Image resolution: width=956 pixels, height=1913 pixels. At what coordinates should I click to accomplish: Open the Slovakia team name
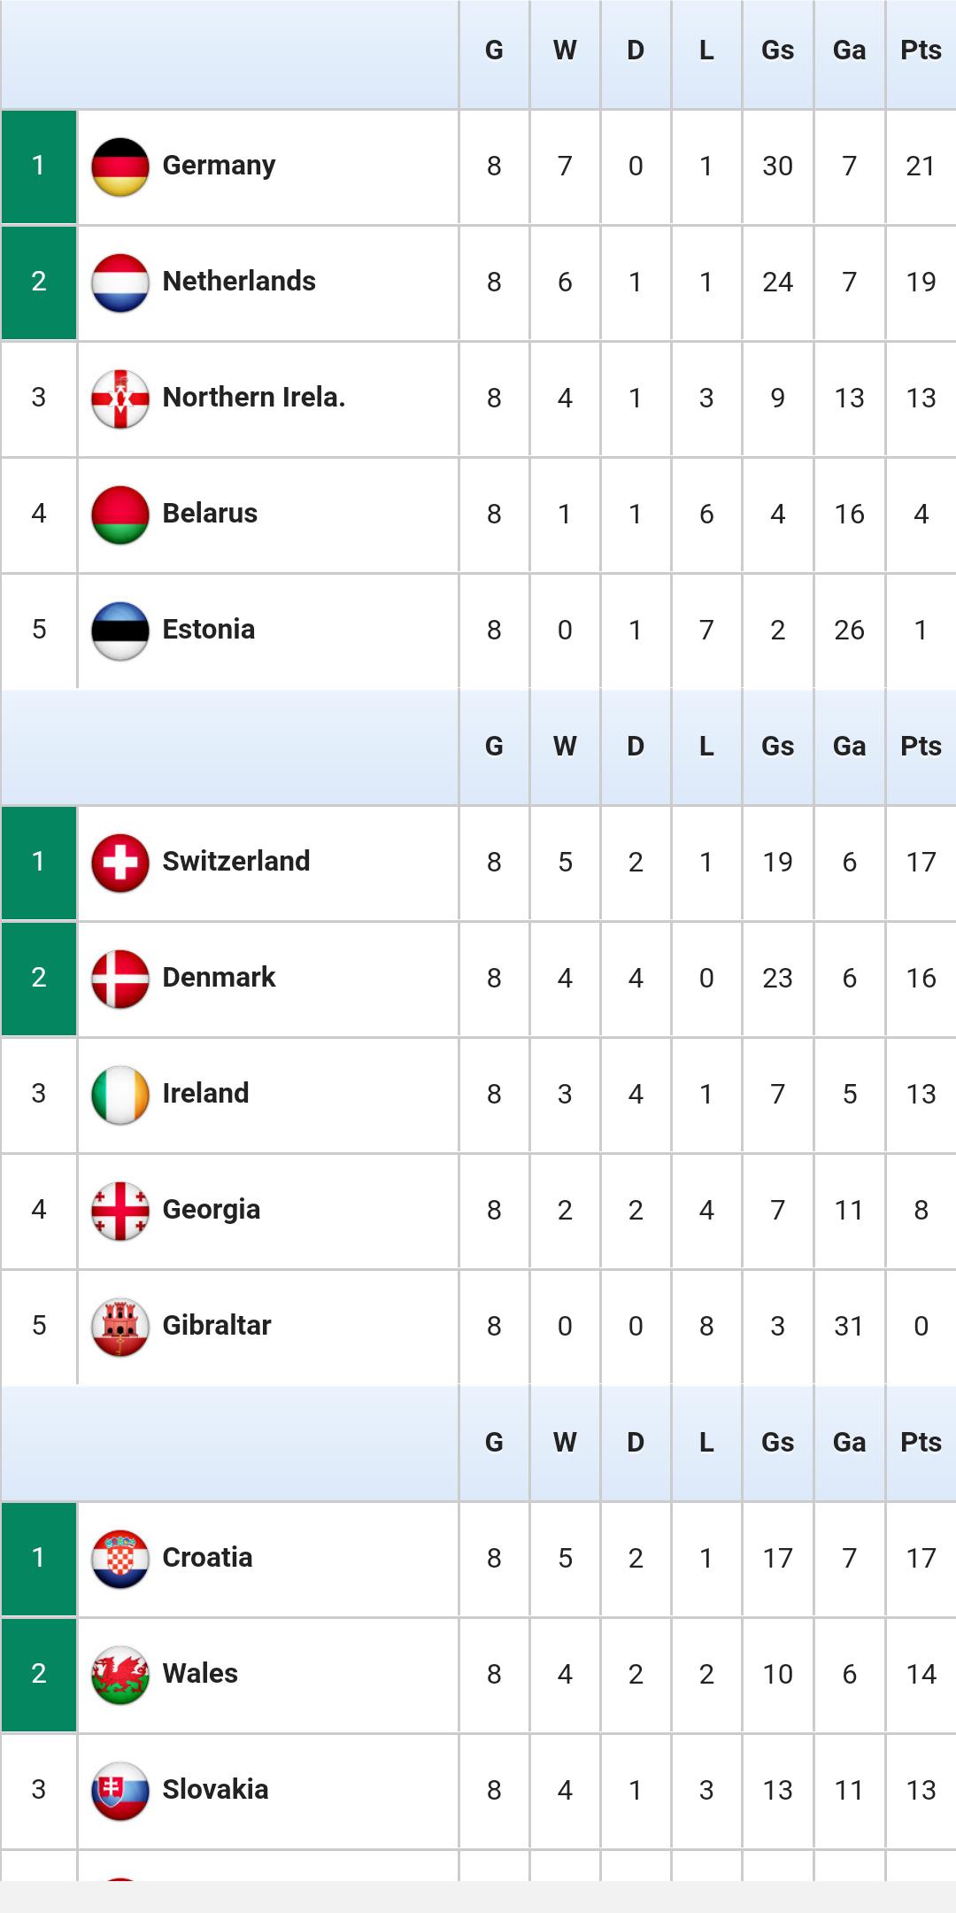coord(215,1789)
